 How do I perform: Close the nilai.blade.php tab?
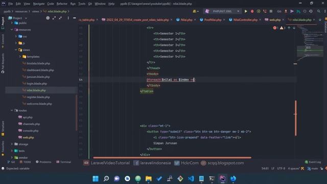pos(314,20)
